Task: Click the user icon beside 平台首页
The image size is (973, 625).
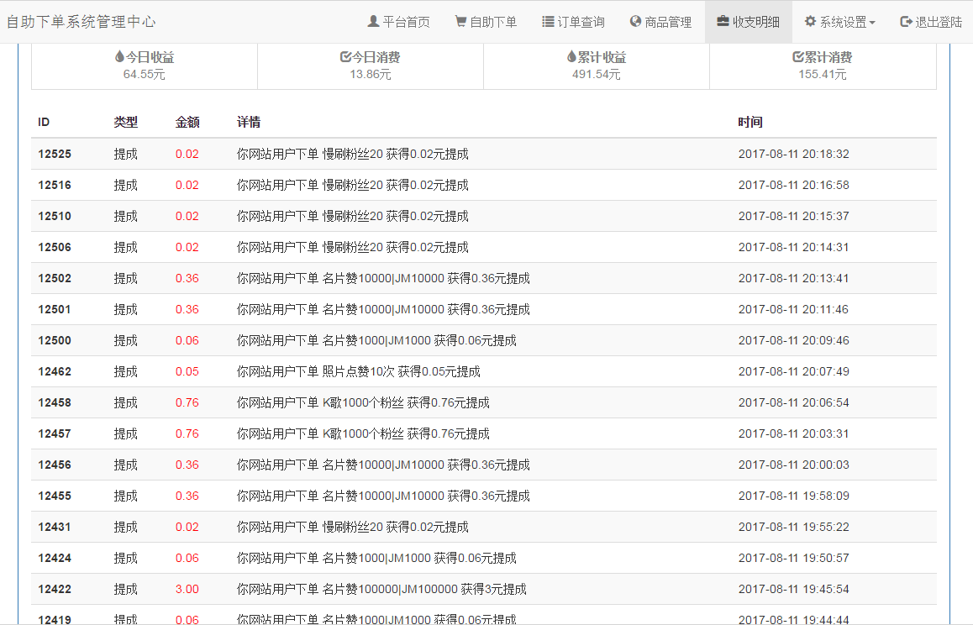Action: (x=374, y=22)
